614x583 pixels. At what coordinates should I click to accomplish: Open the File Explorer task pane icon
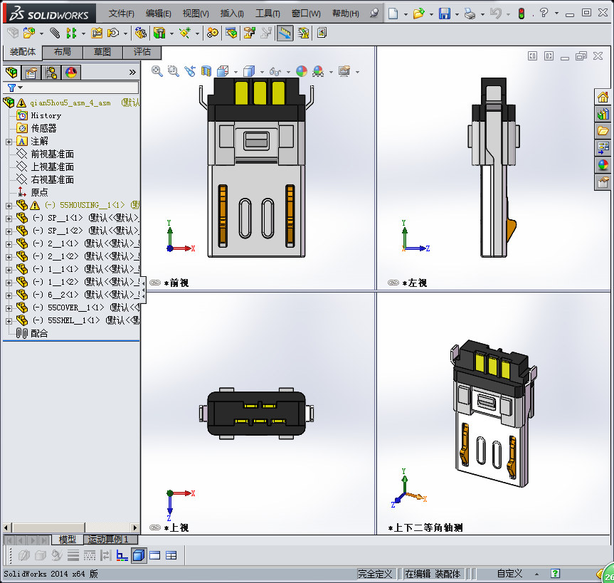pyautogui.click(x=603, y=131)
